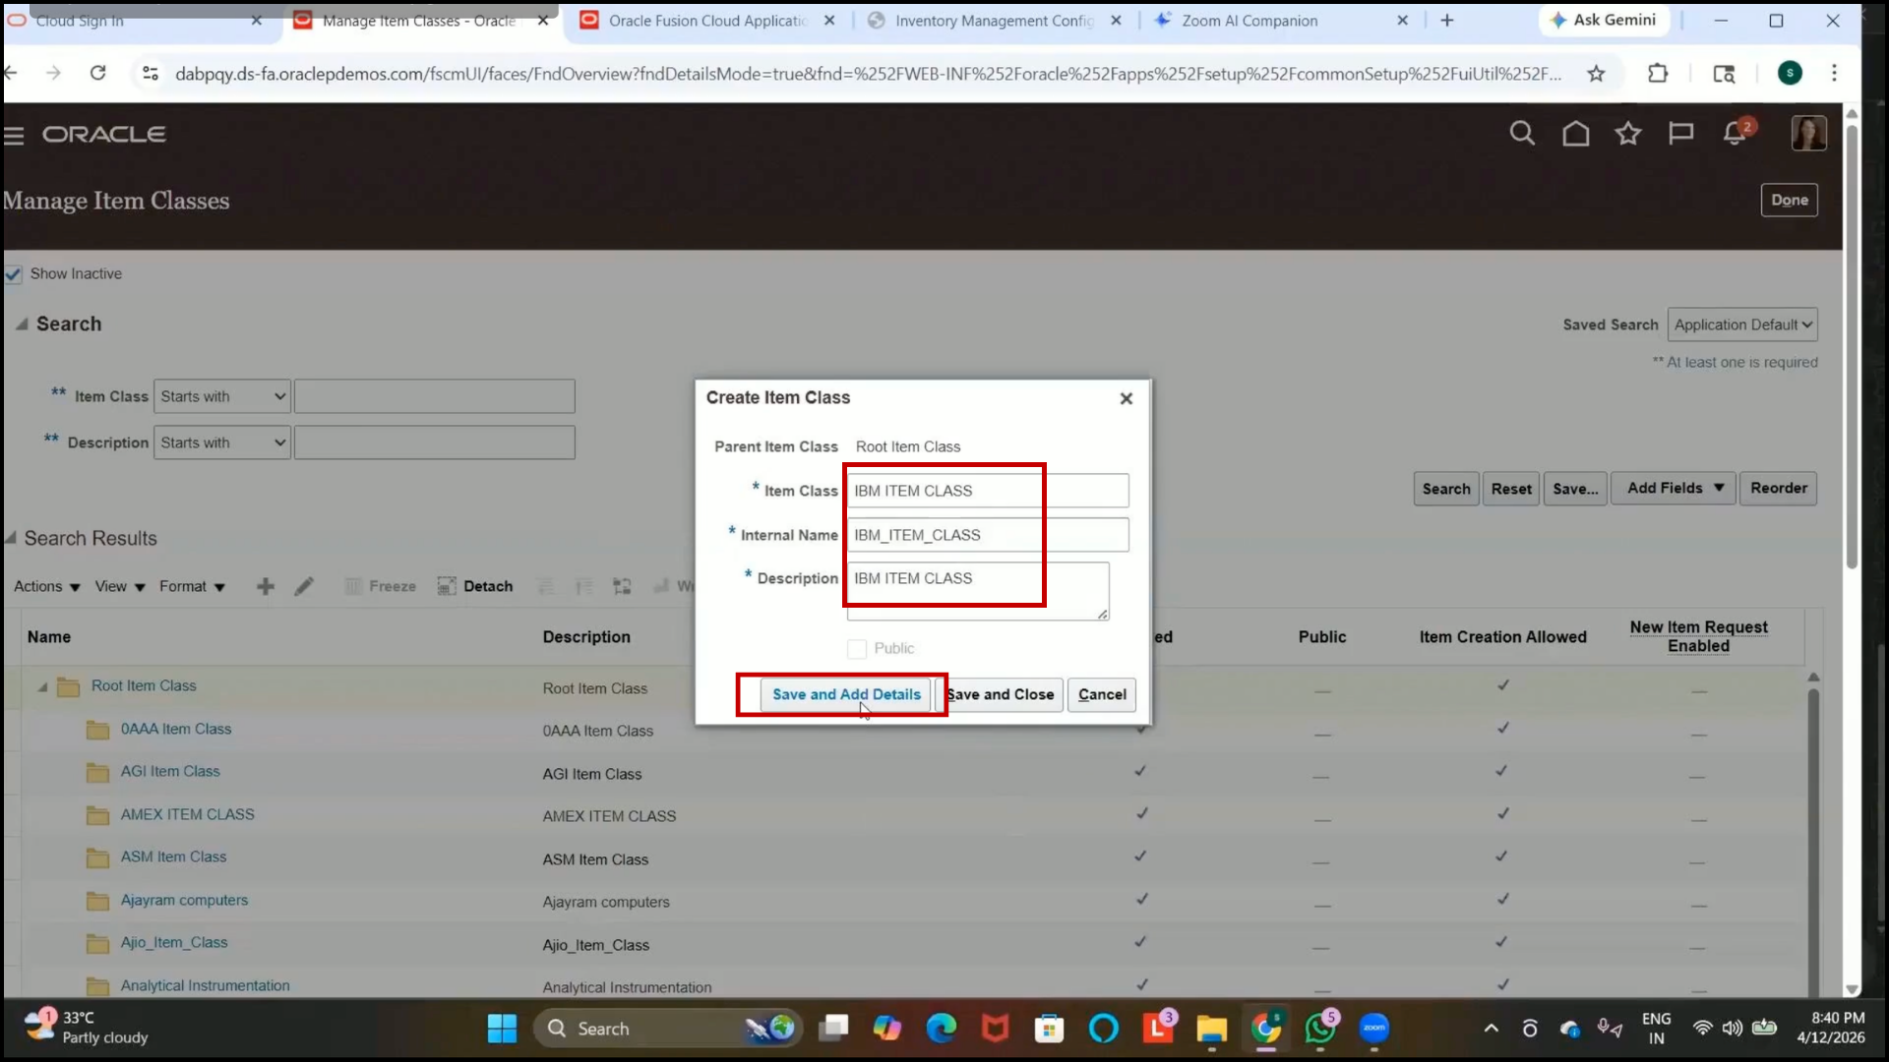The height and width of the screenshot is (1062, 1889).
Task: Click Cancel in Create Item Class dialog
Action: (x=1102, y=694)
